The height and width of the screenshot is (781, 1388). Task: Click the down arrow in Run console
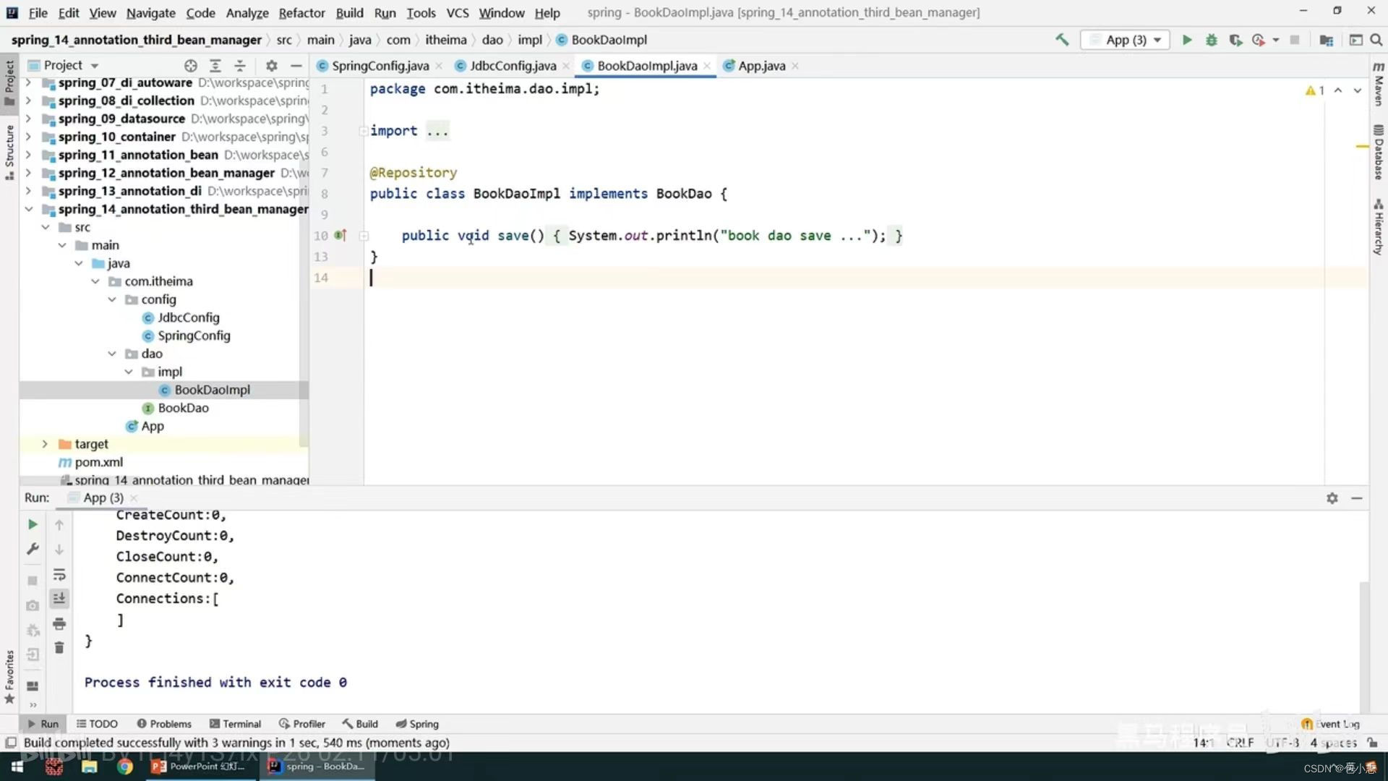click(59, 550)
